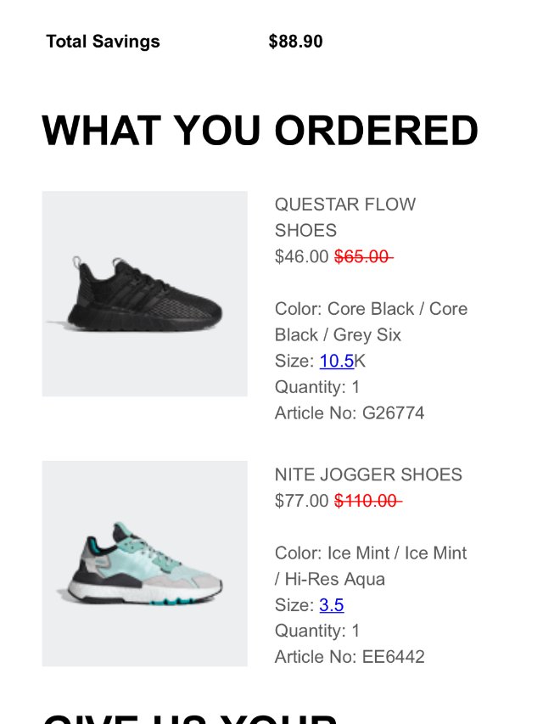Click Article No: EE6442 text
The image size is (543, 724).
pyautogui.click(x=350, y=657)
